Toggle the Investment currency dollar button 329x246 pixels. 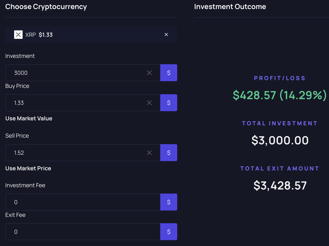[x=169, y=73]
